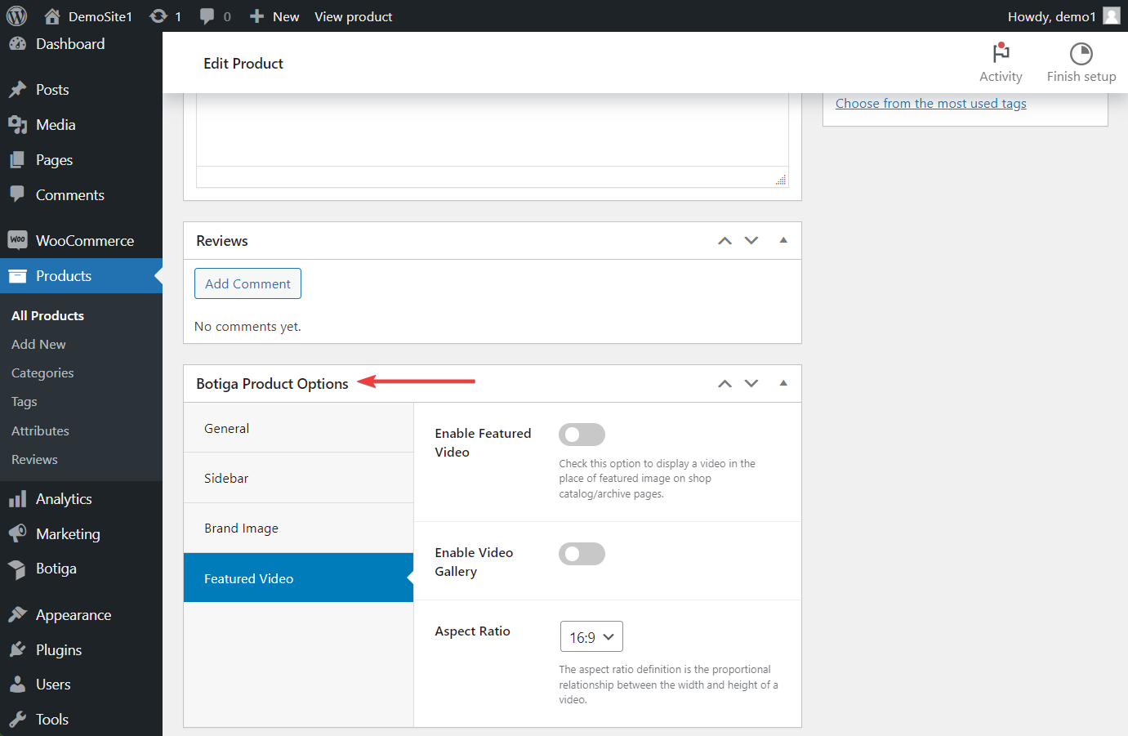Select the Featured Video tab
The height and width of the screenshot is (736, 1128).
click(298, 578)
